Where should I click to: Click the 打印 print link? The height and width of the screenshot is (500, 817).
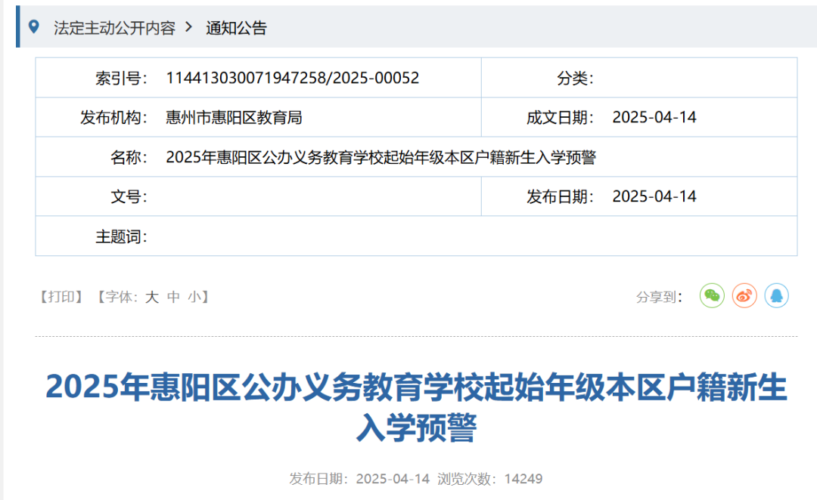(61, 297)
